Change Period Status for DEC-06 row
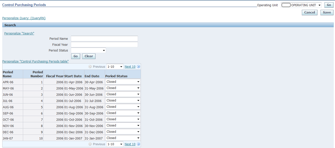335x148 pixels. tap(123, 132)
